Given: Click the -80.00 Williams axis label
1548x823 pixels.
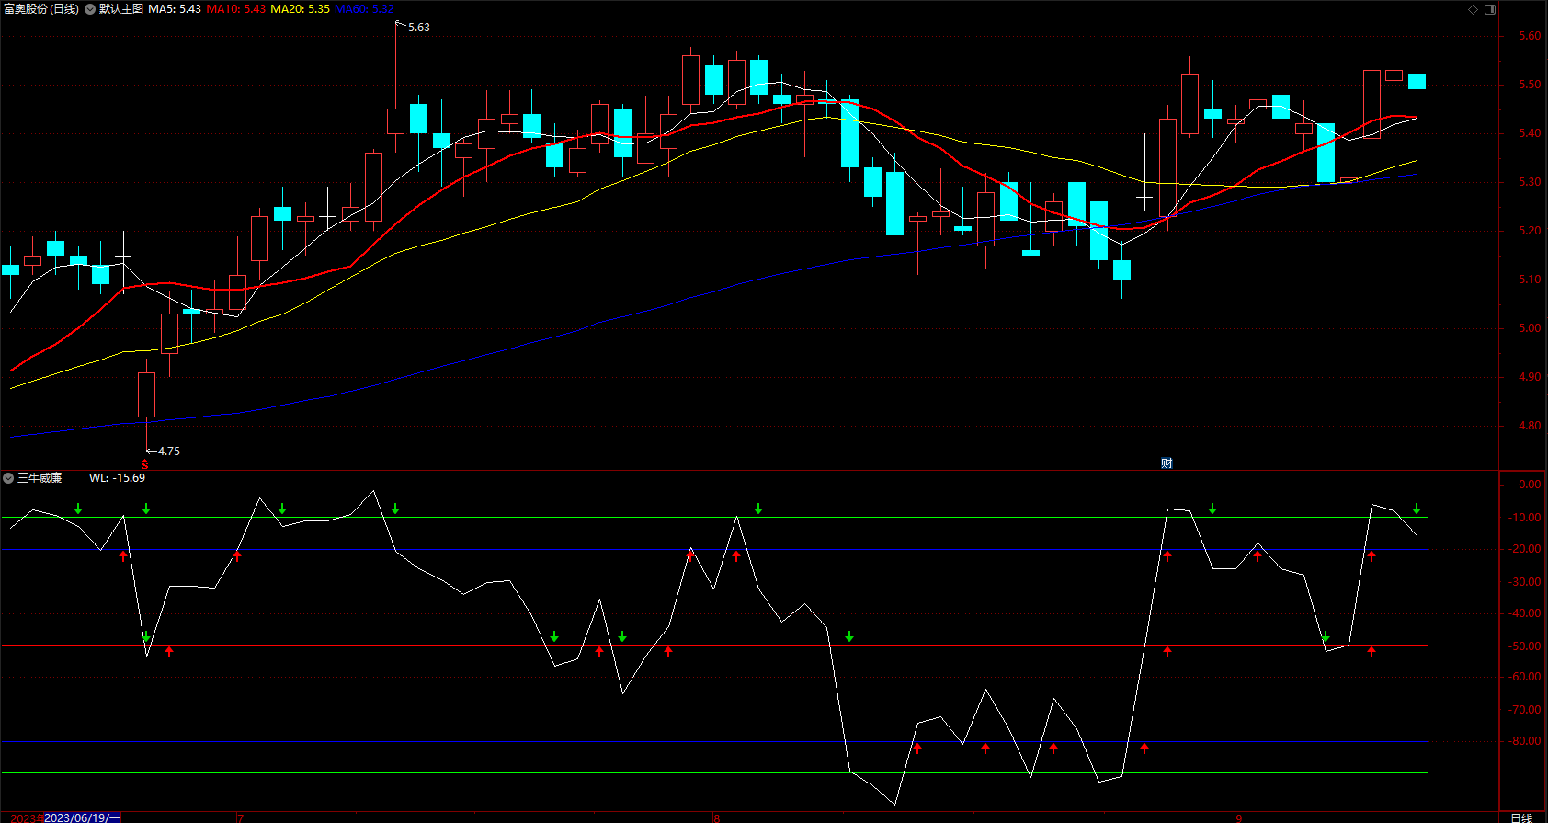Looking at the screenshot, I should pos(1527,741).
